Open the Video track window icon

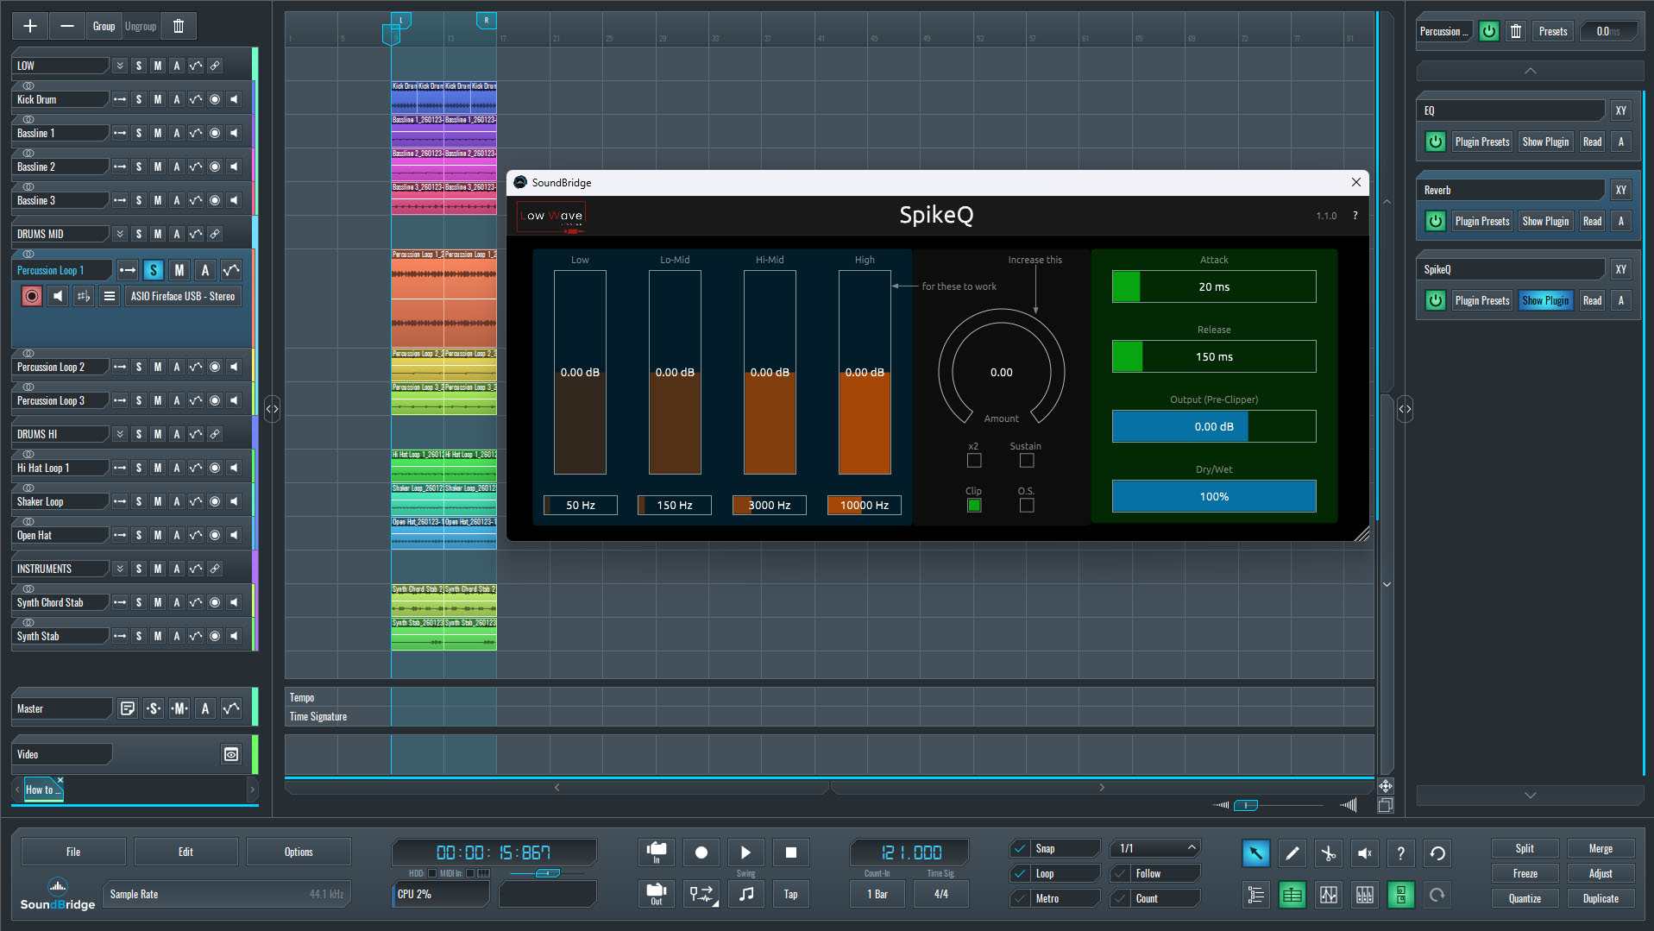coord(231,754)
